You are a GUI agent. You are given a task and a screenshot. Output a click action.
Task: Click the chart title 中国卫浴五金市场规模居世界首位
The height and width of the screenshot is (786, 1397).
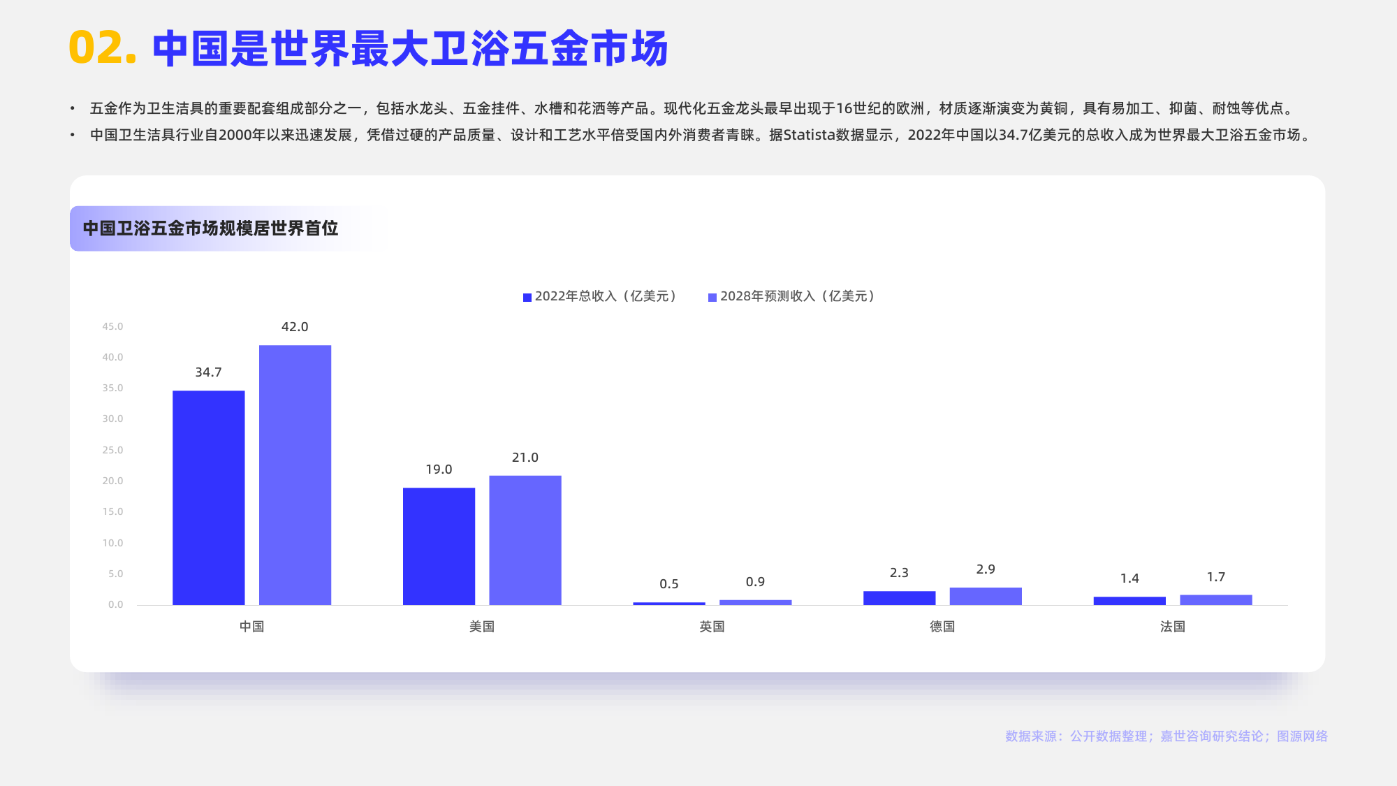point(210,228)
